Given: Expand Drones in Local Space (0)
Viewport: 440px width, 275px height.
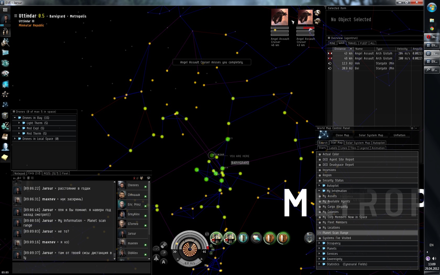Looking at the screenshot, I should click(x=15, y=139).
